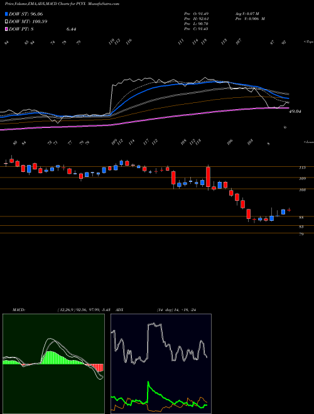
Task: Click the 'Avg V: 0.07 M' volume text
Action: 247,14
